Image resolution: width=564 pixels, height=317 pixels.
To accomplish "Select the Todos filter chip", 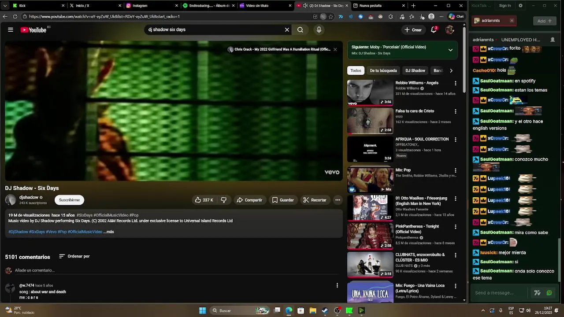I will click(x=356, y=70).
